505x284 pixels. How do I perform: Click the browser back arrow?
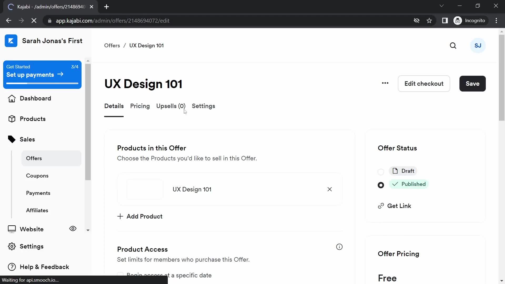pyautogui.click(x=9, y=21)
